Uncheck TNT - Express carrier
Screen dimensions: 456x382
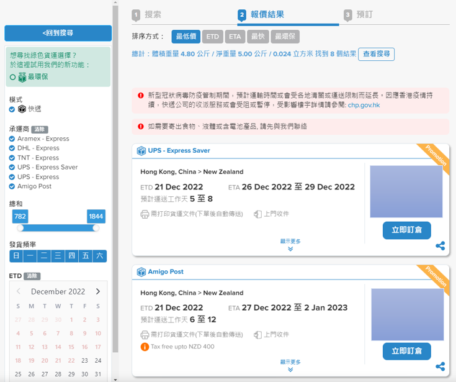click(x=12, y=158)
